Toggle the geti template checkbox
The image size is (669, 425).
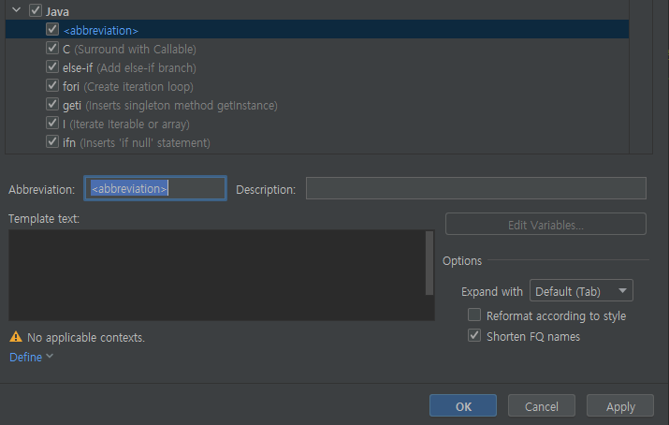pyautogui.click(x=52, y=105)
